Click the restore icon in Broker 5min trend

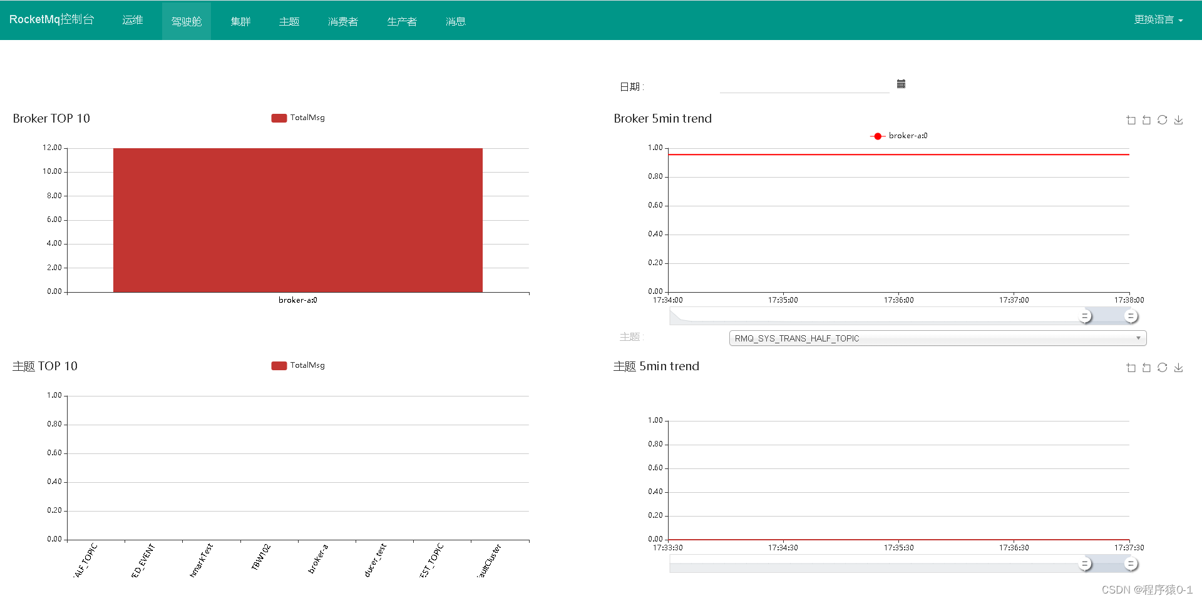point(1162,120)
